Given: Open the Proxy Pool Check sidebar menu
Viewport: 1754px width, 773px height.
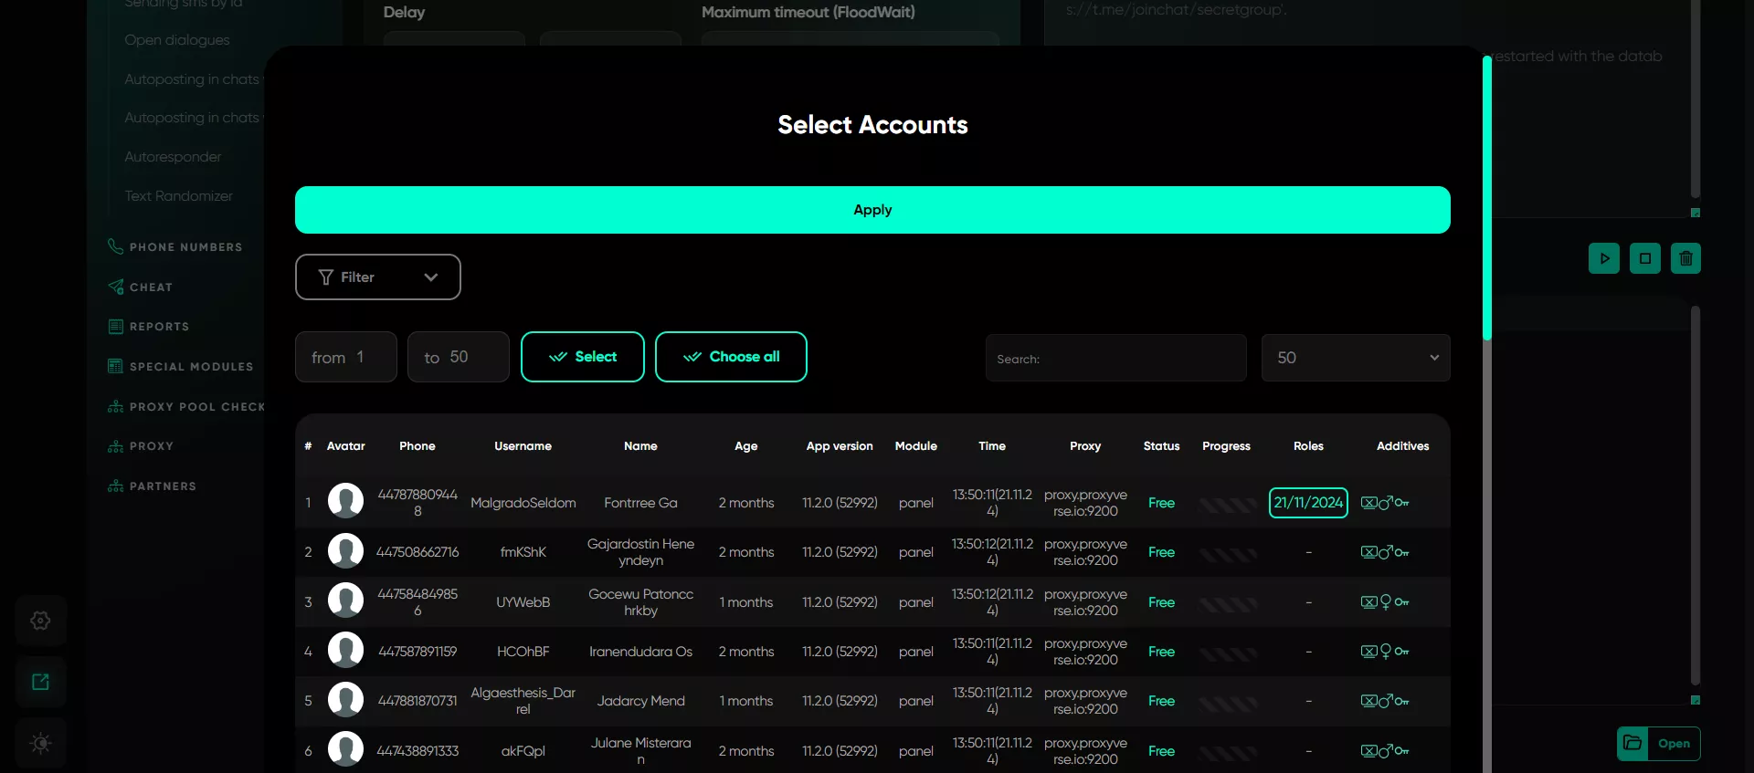Looking at the screenshot, I should pos(186,407).
